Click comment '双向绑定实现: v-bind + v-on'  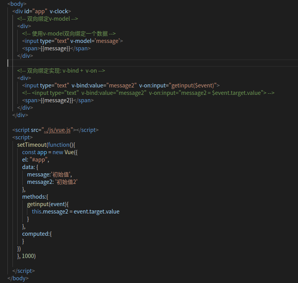[61, 71]
